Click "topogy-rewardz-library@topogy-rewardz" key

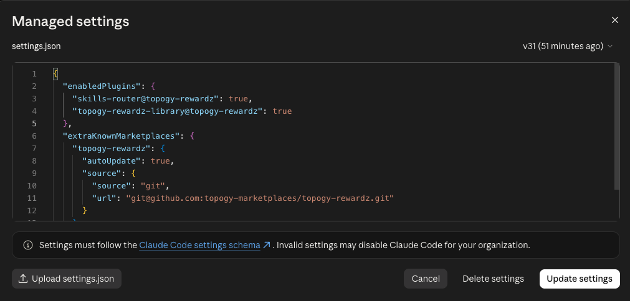coord(168,111)
